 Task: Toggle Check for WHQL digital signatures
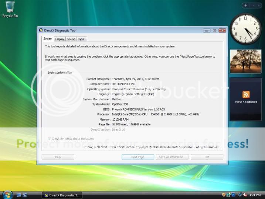[x=50, y=138]
